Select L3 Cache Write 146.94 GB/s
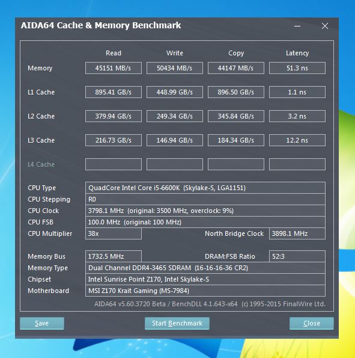This screenshot has height=358, width=355. coord(175,140)
